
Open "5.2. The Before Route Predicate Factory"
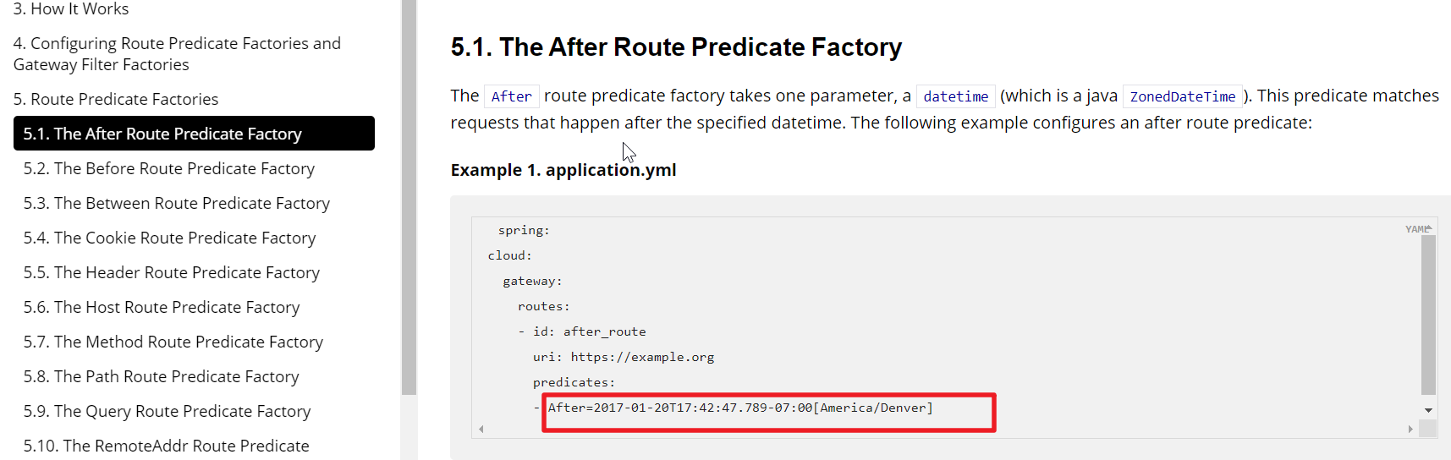(169, 168)
